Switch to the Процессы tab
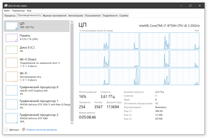Viewport: 208px width, 138px height. click(x=10, y=16)
